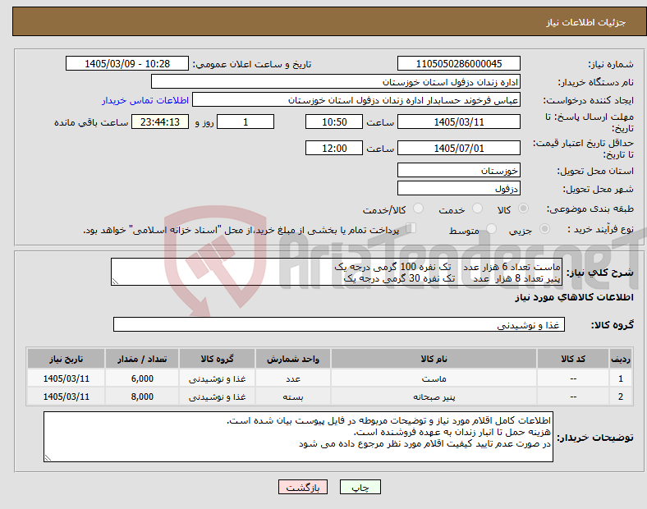Viewport: 647px width, 509px height.
Task: Click the price validity time 12:00 field
Action: tap(334, 148)
